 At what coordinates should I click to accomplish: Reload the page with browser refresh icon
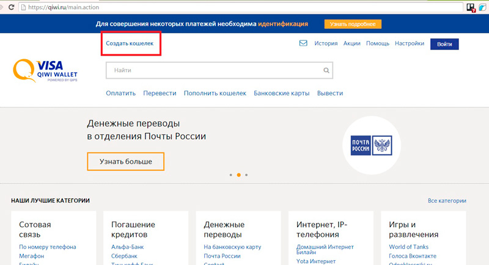[11, 7]
